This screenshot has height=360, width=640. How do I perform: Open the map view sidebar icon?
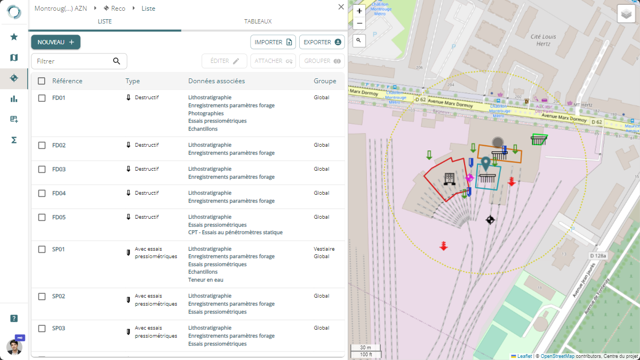point(14,58)
